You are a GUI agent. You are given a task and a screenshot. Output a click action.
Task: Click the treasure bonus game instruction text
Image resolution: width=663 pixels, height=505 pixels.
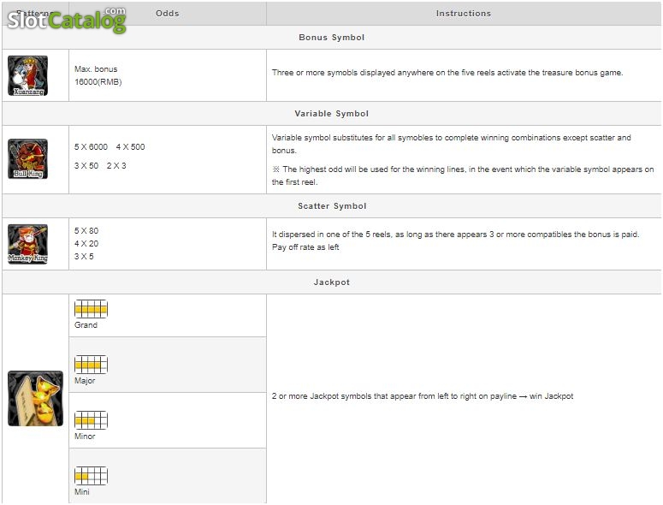pos(447,72)
